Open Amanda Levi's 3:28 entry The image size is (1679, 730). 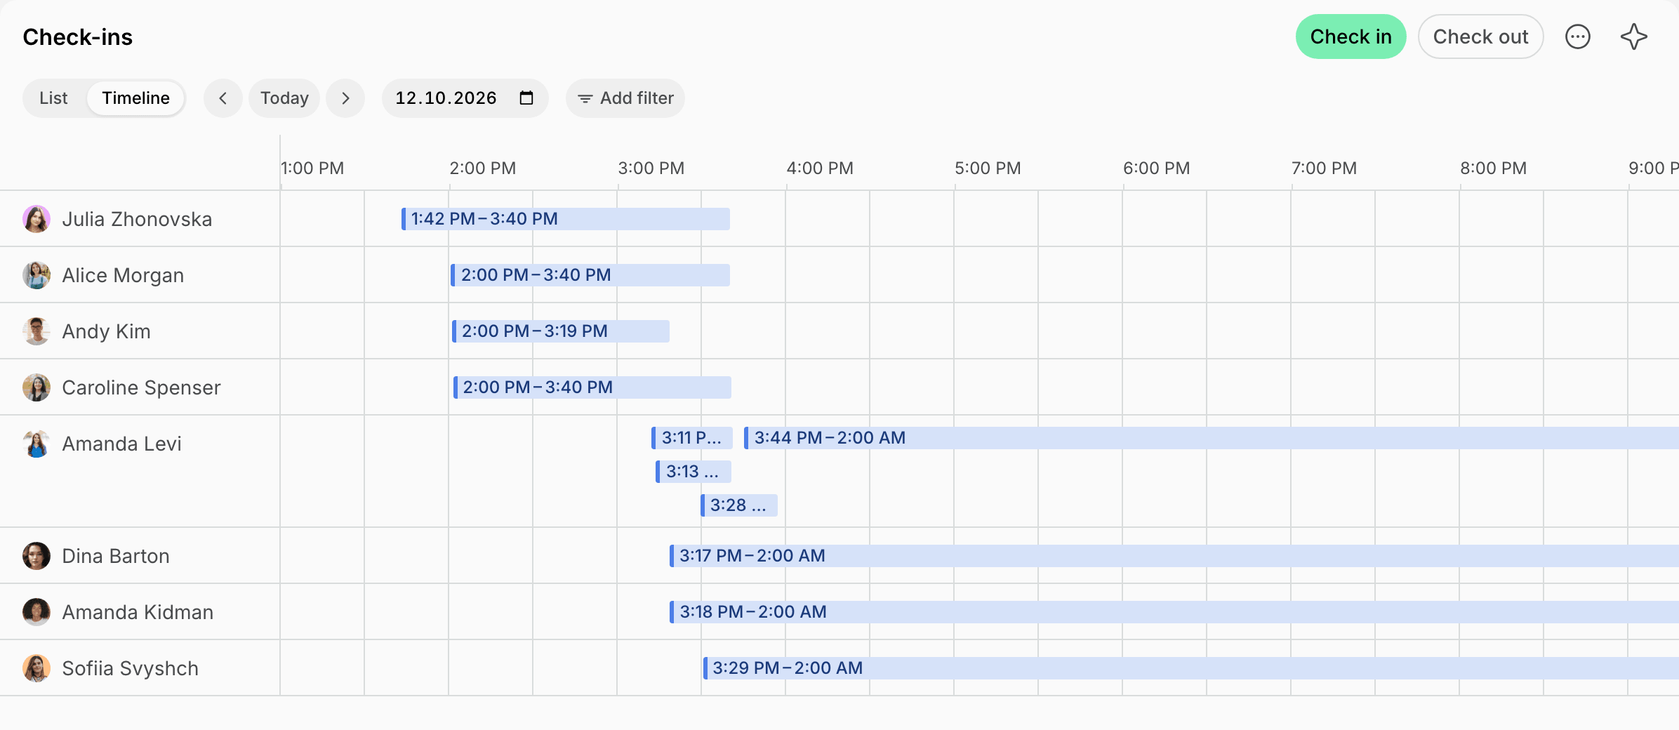coord(739,505)
